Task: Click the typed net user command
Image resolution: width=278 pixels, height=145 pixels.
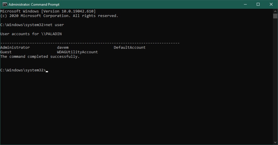Action: [x=55, y=25]
